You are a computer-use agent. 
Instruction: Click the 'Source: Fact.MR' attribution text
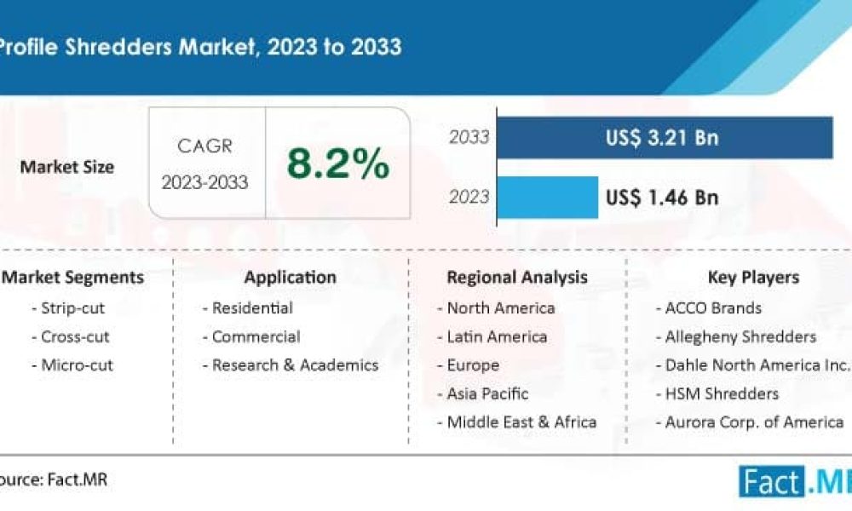[54, 480]
